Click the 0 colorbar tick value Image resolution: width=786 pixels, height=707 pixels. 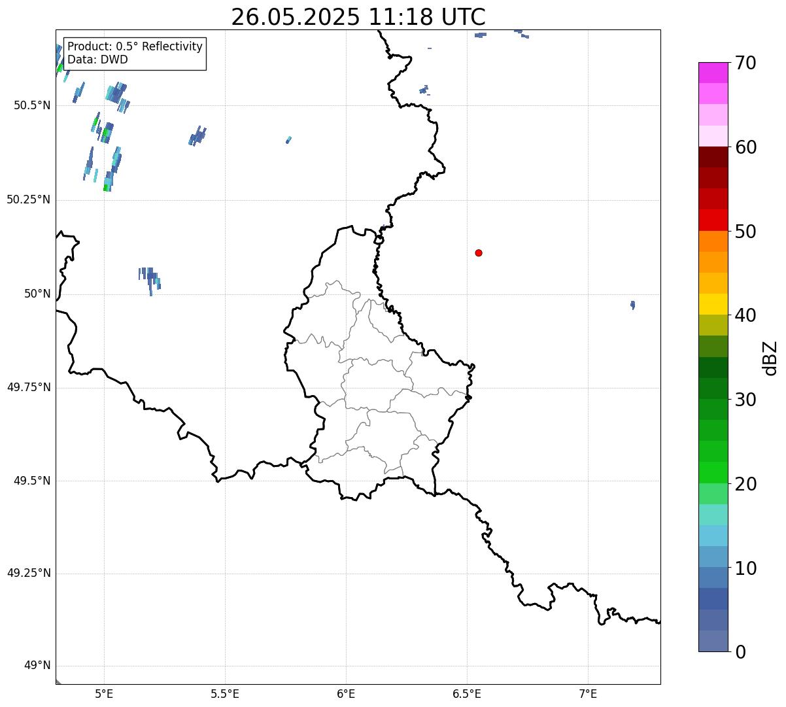click(x=740, y=652)
